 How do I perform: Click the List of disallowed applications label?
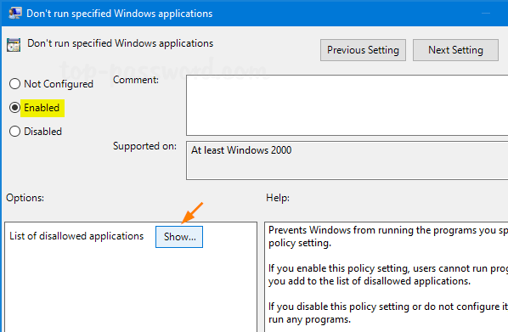pos(76,236)
